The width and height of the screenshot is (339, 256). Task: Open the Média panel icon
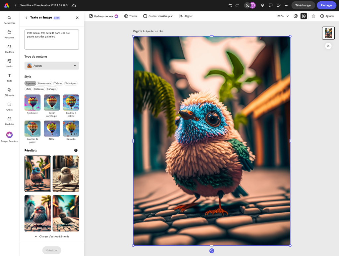pyautogui.click(x=9, y=61)
